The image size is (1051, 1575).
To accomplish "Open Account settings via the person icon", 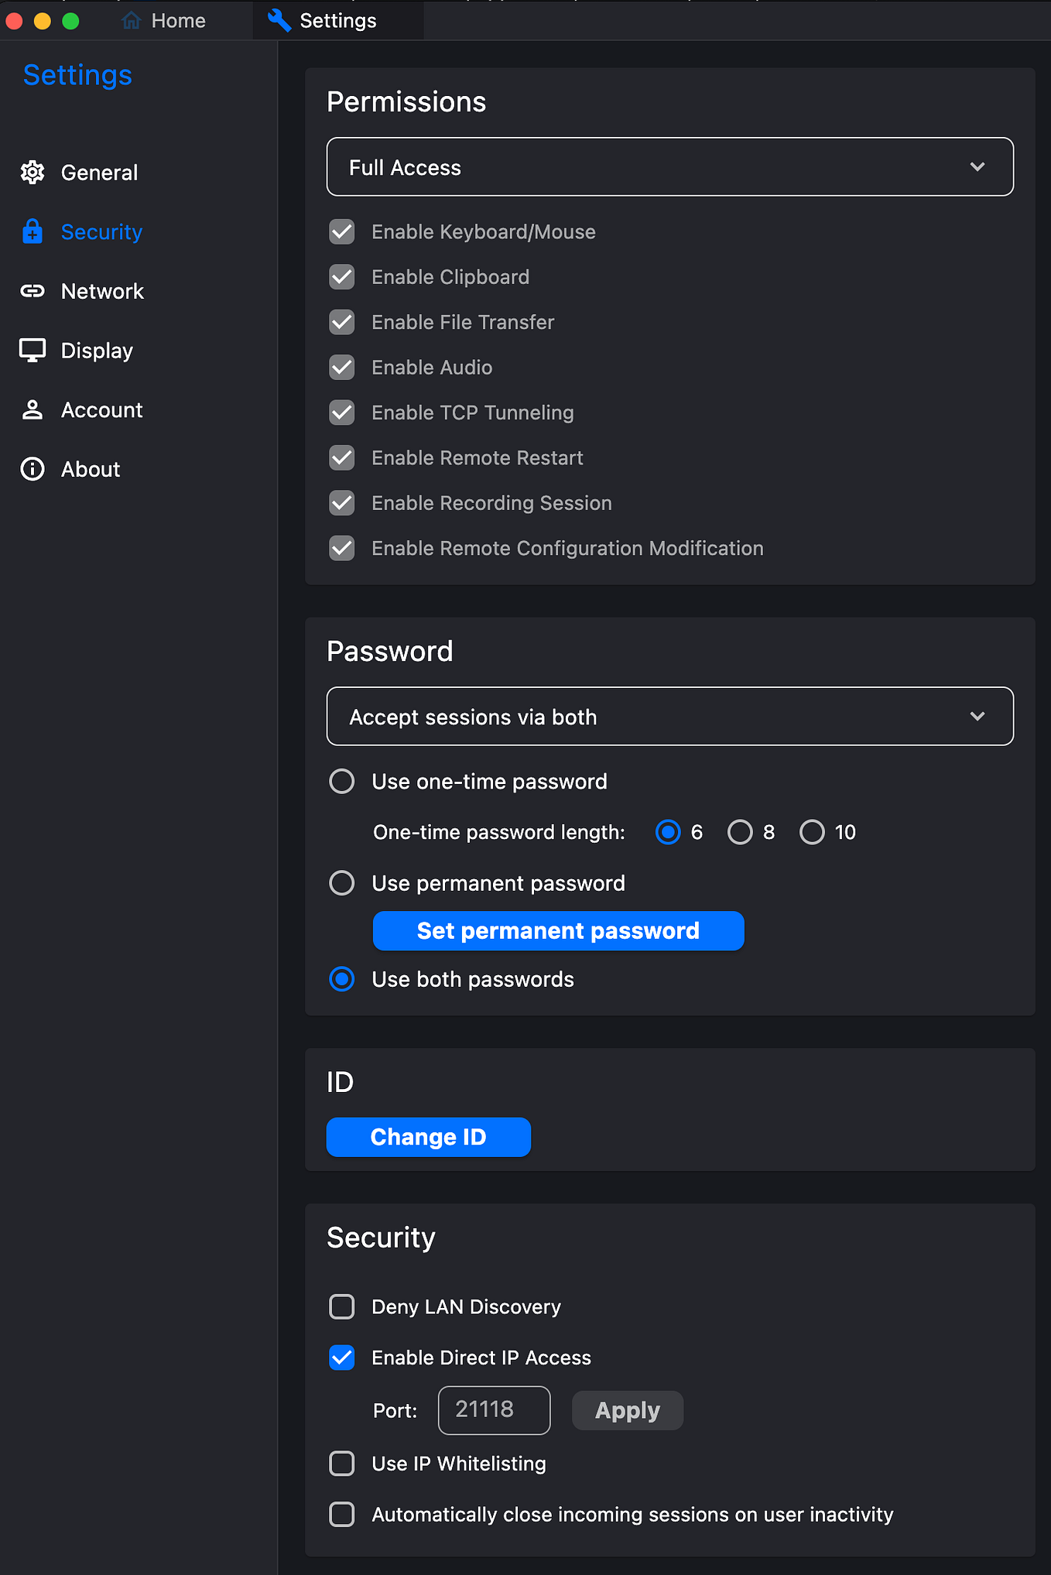I will coord(33,409).
